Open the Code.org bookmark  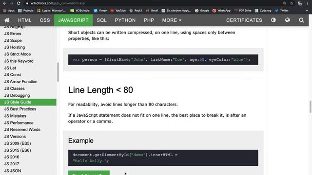[x=263, y=11]
